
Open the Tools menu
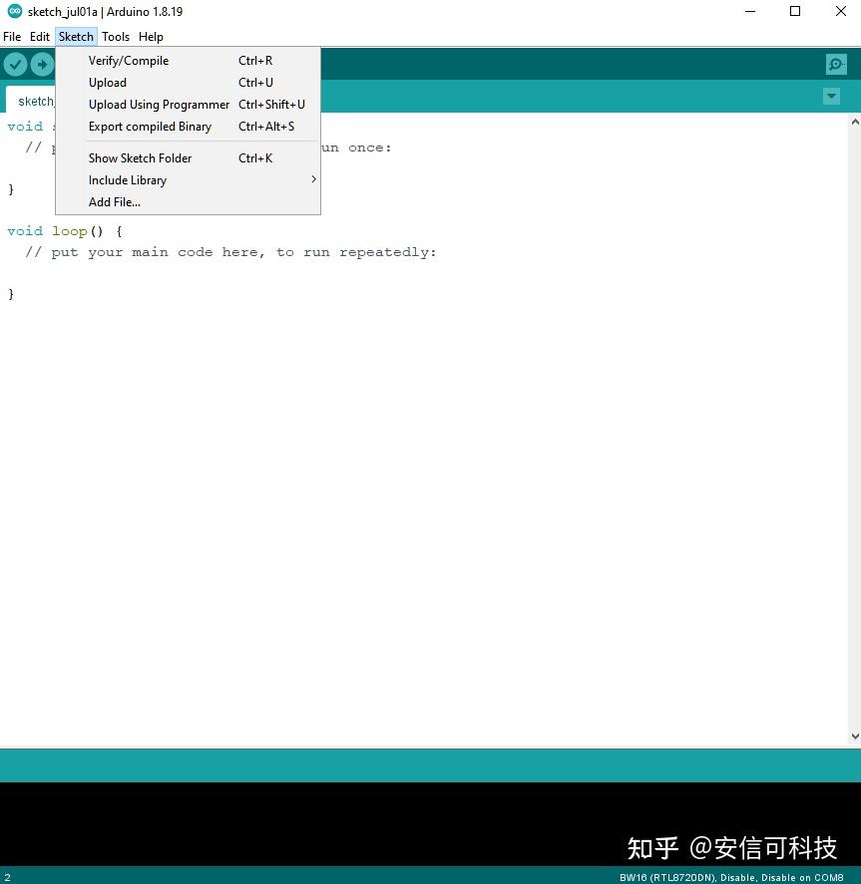click(x=116, y=36)
